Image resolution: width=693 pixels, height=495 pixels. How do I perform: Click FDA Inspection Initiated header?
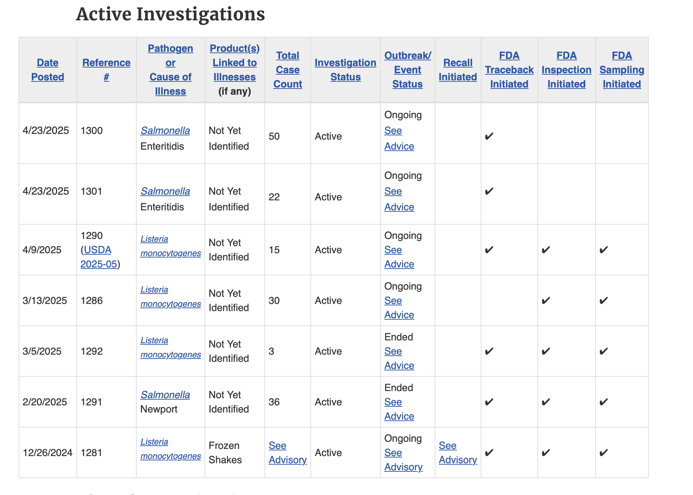566,70
